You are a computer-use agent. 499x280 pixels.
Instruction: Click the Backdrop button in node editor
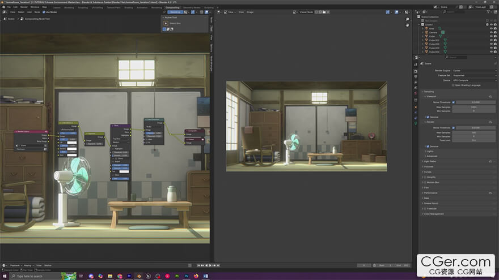tap(175, 11)
